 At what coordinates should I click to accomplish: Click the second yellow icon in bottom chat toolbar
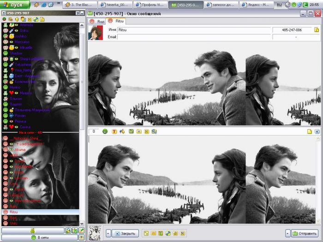(x=153, y=233)
